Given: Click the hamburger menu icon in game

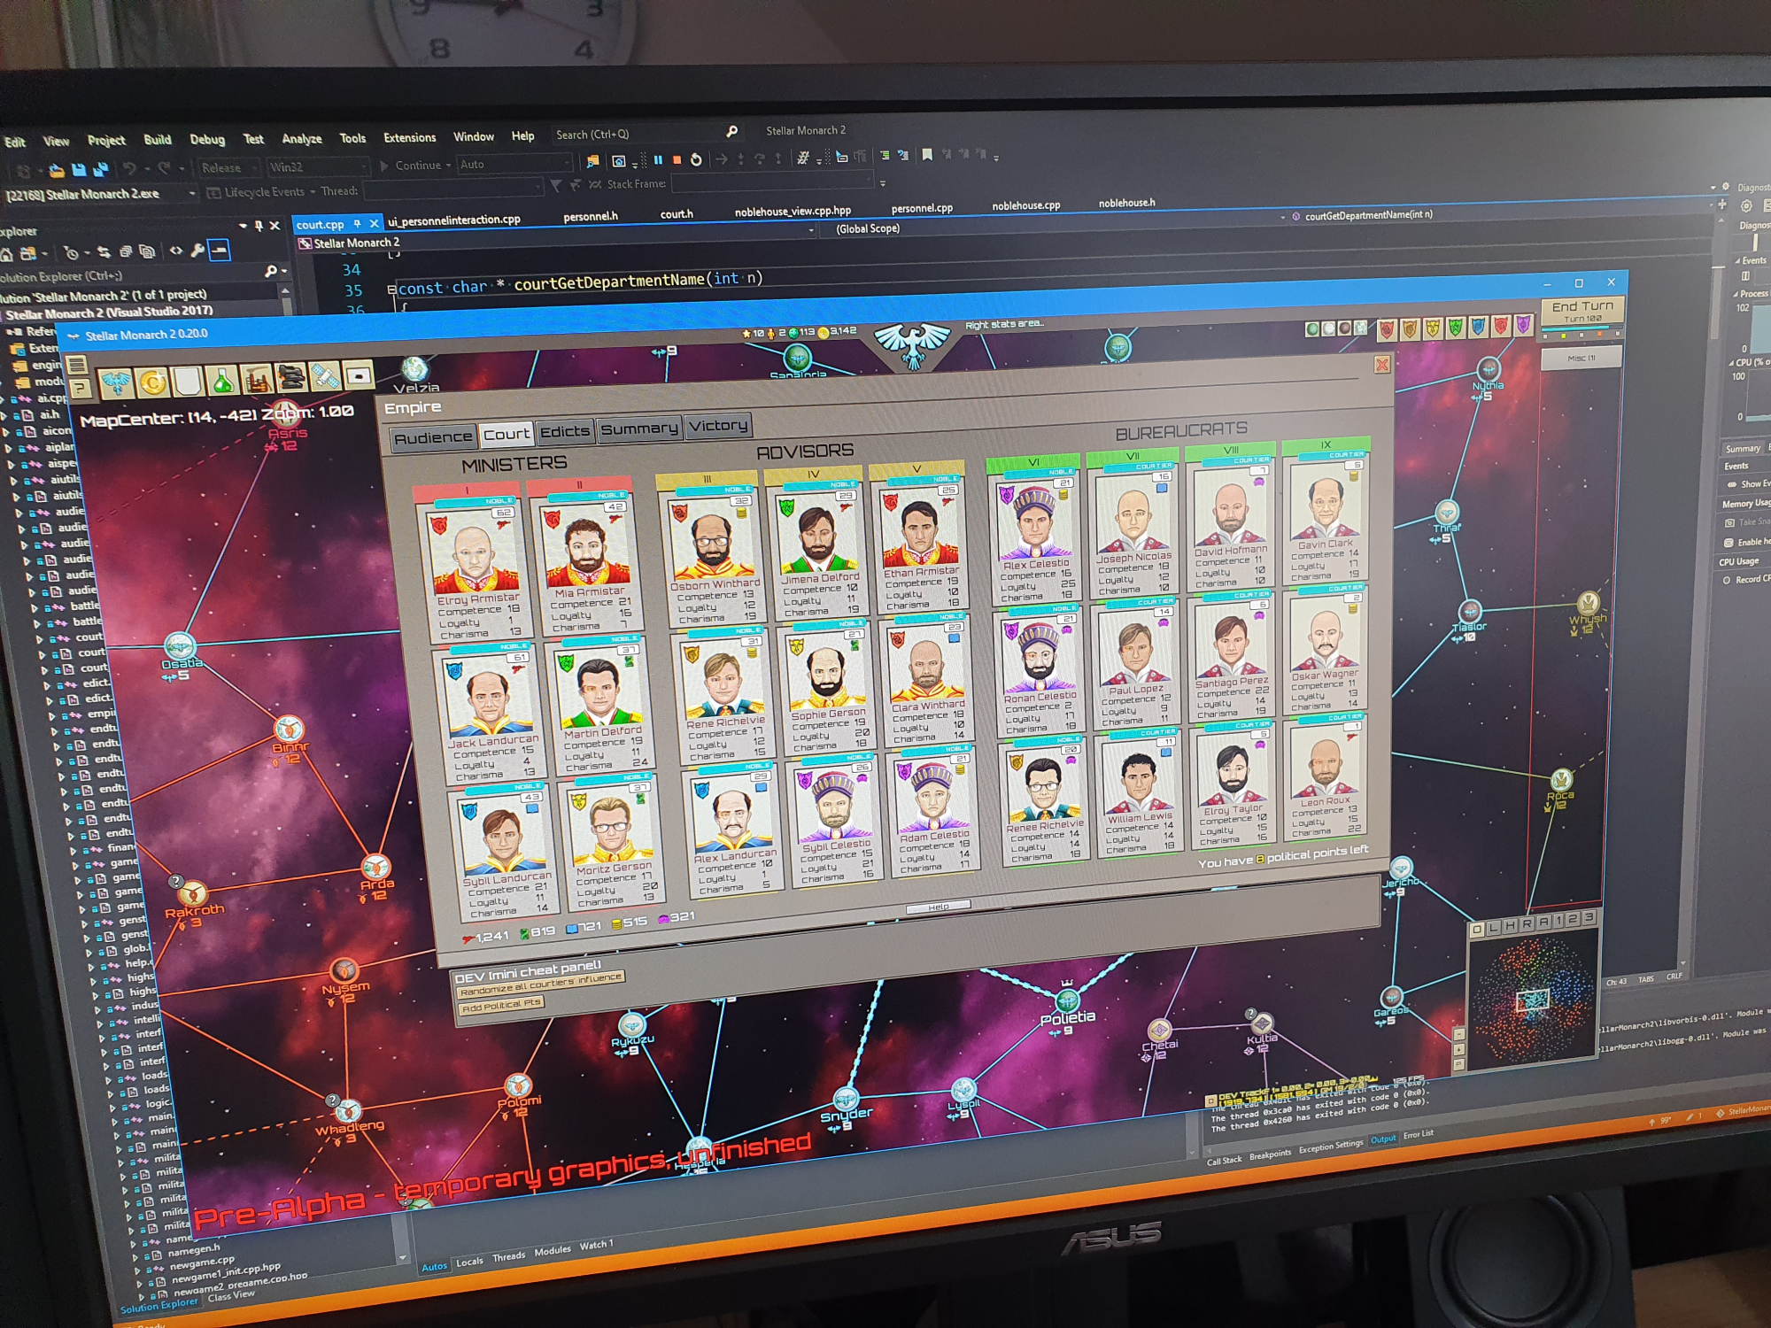Looking at the screenshot, I should [77, 365].
